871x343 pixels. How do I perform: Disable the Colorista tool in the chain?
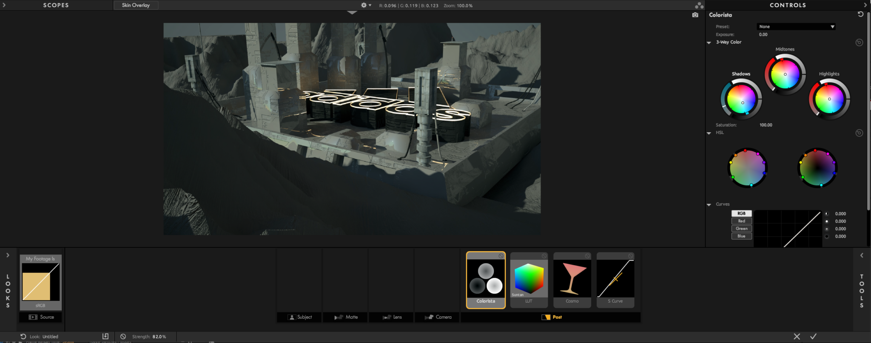tap(501, 256)
